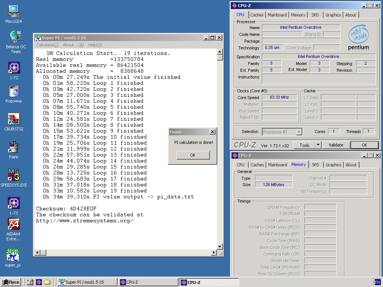
Task: Open Graphics tab in lower CPU-Z
Action: tap(333, 165)
